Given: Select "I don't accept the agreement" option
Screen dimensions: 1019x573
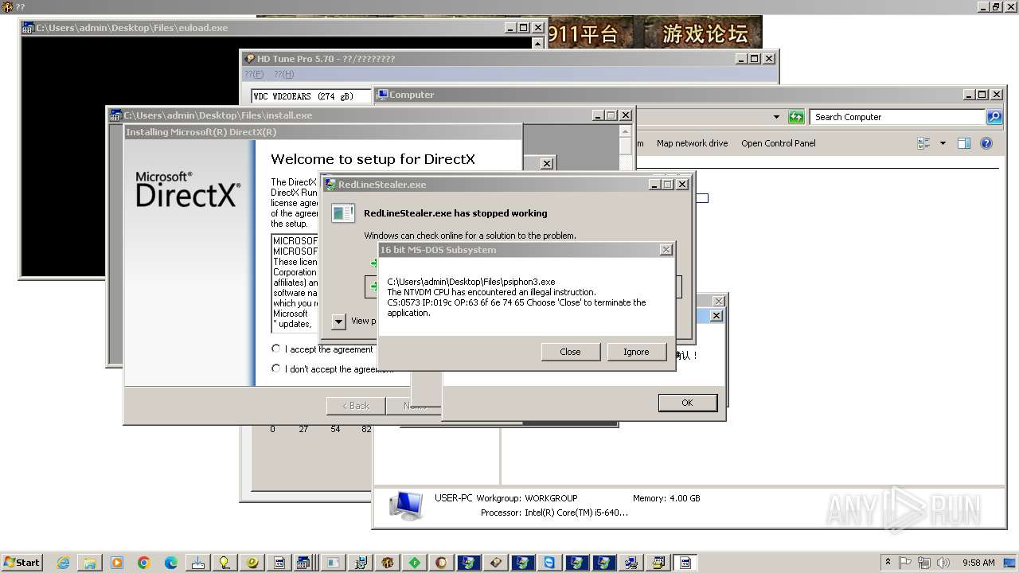Looking at the screenshot, I should point(276,368).
